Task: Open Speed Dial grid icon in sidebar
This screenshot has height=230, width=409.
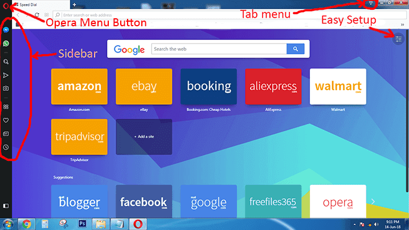Action: 6,107
